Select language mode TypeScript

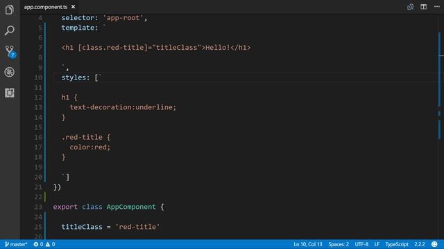tap(397, 244)
